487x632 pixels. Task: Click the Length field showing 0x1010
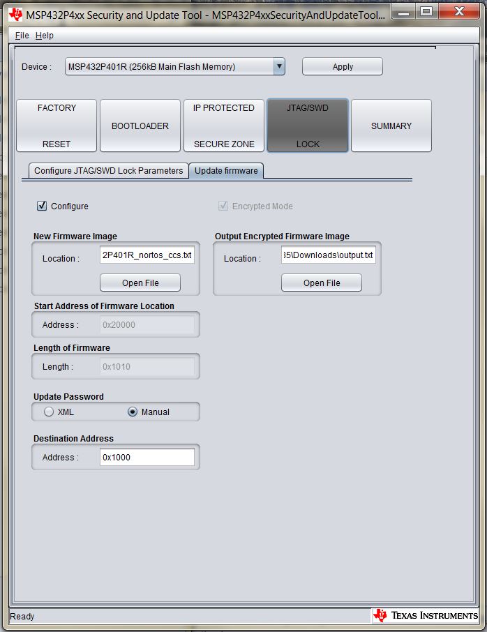click(x=147, y=367)
